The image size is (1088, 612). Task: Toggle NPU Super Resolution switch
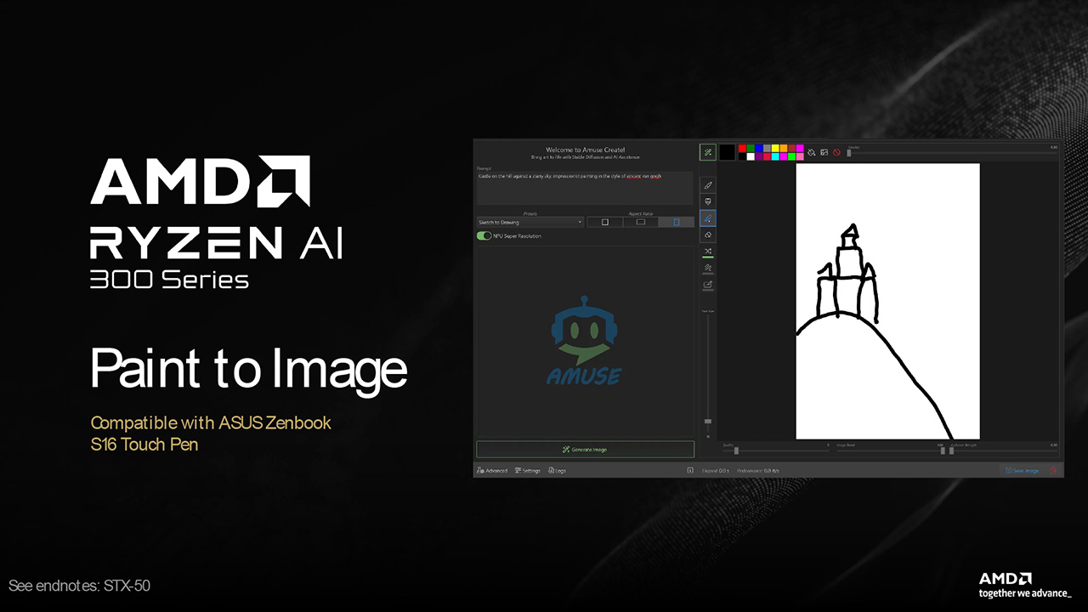coord(484,235)
